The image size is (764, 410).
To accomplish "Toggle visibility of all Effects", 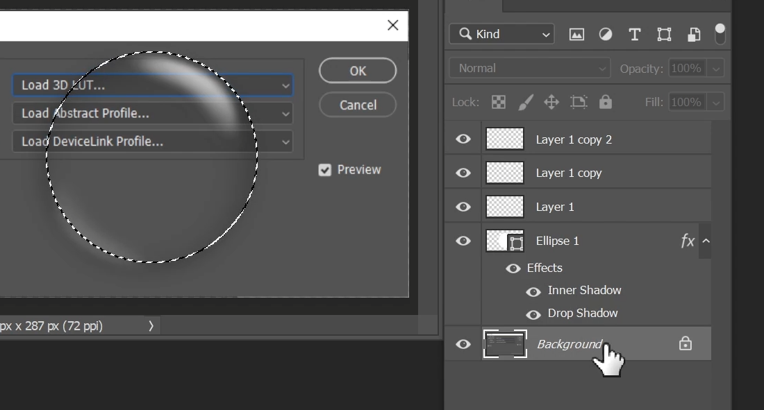I will 513,268.
